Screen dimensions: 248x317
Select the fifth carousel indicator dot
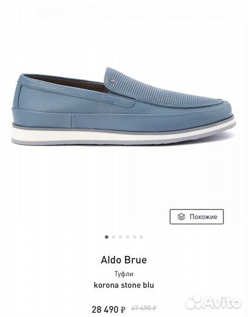[x=134, y=237]
